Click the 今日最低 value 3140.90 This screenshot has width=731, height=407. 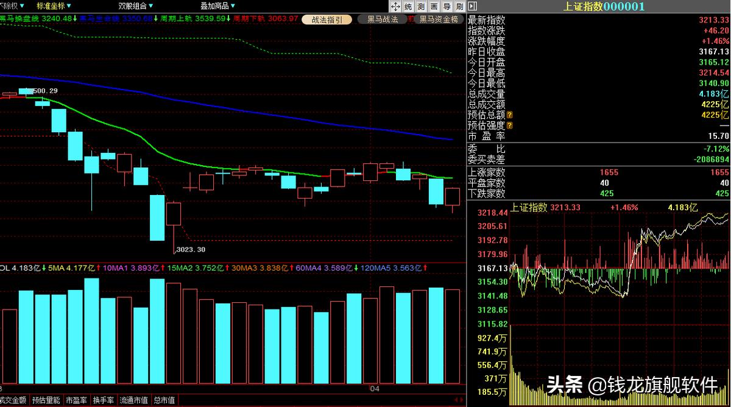[714, 83]
